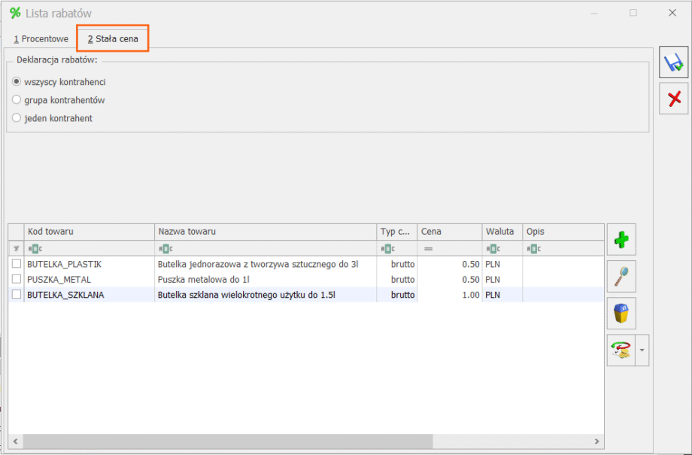Open the Stała cena tab

coord(113,38)
